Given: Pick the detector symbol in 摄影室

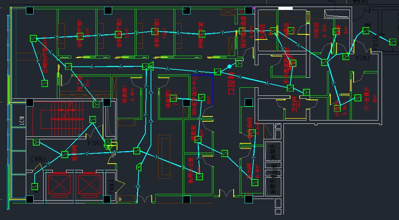Looking at the screenshot, I should click(x=198, y=139).
